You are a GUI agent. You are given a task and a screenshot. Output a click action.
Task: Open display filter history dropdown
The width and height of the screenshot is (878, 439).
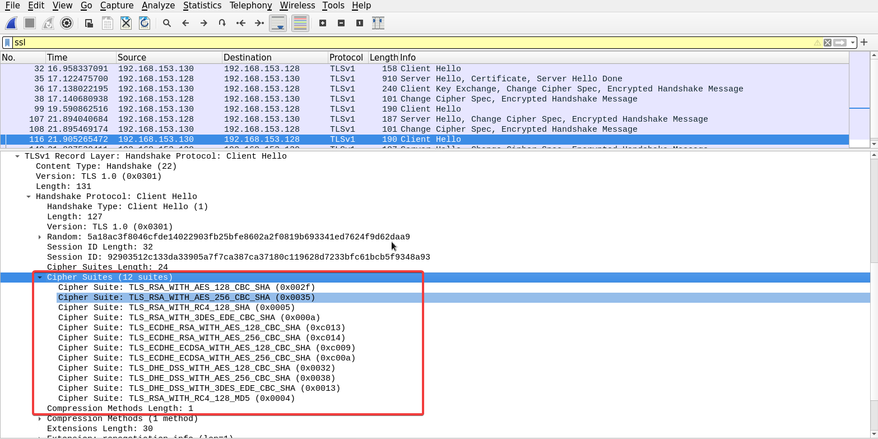(x=853, y=43)
